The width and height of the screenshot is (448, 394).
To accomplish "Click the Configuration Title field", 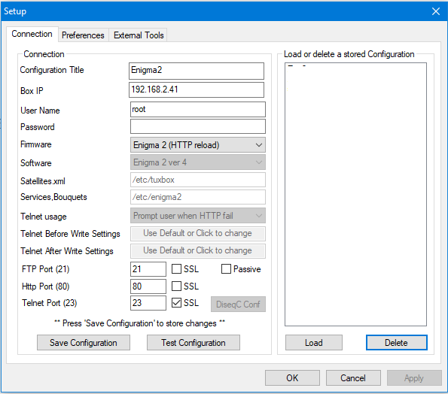I will point(197,71).
